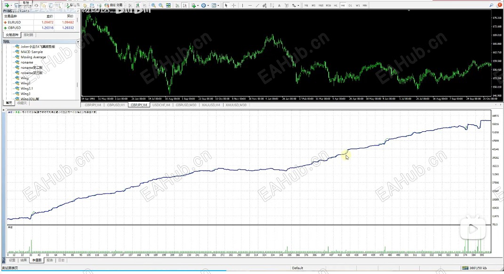Viewport: 504px width, 274px height.
Task: Select the Wing2.1 expert advisor
Action: pos(27,89)
